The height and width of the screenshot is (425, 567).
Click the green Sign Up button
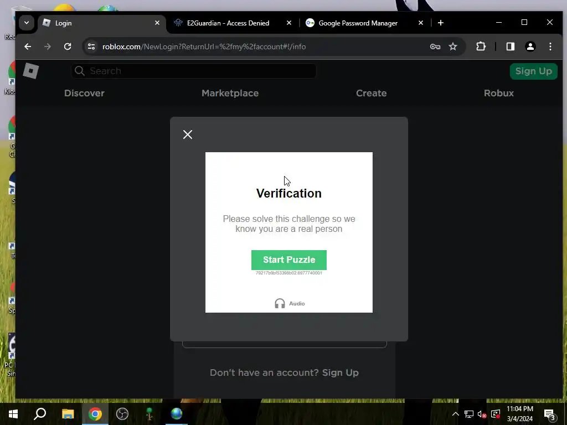[x=533, y=71]
